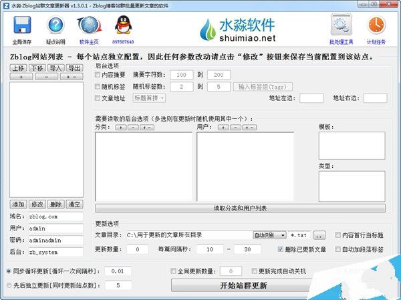
Task: Click the 用户 field with admin
Action: (55, 229)
